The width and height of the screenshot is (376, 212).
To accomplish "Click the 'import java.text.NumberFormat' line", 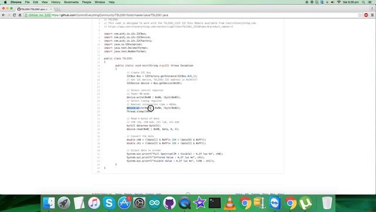I will pos(125,51).
